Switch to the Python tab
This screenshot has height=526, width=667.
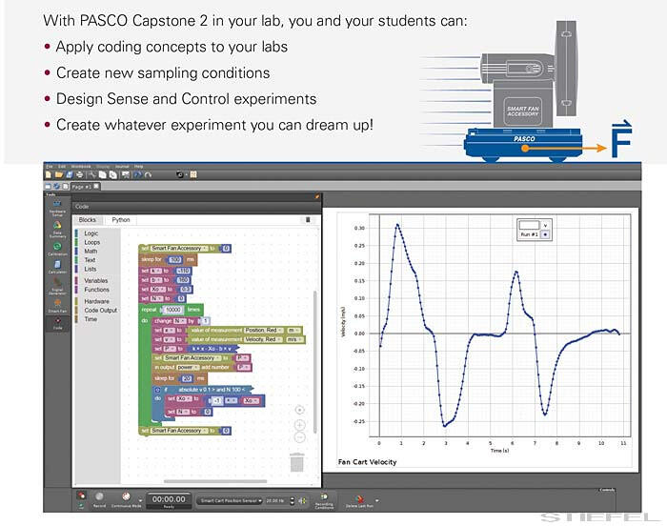click(x=121, y=219)
